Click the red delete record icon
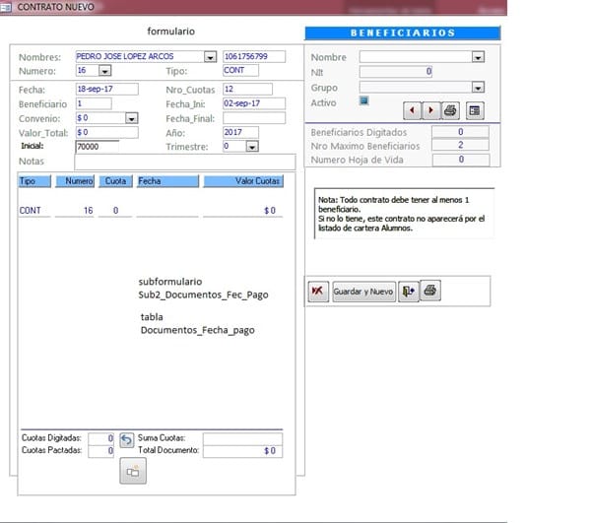 pos(317,292)
